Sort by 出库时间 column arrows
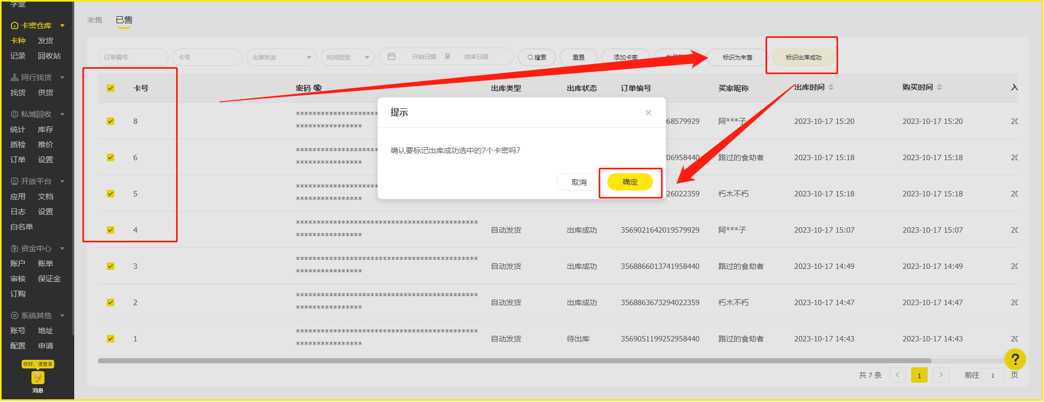The image size is (1044, 402). [831, 88]
